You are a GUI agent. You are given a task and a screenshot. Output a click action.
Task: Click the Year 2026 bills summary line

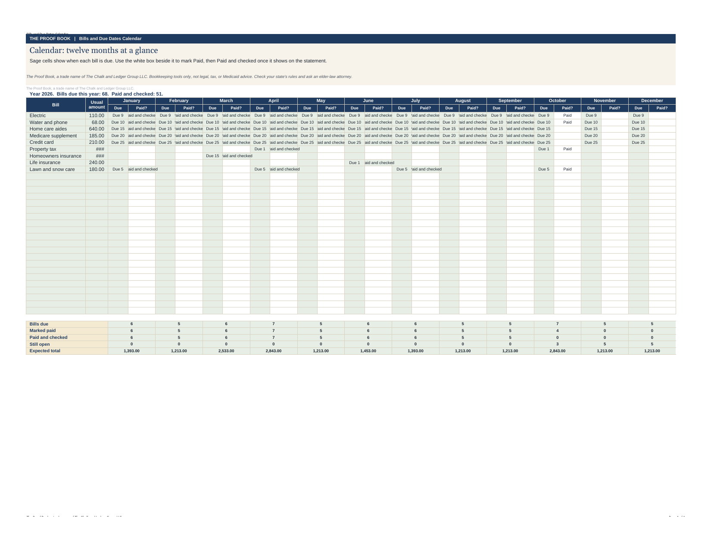coord(96,94)
